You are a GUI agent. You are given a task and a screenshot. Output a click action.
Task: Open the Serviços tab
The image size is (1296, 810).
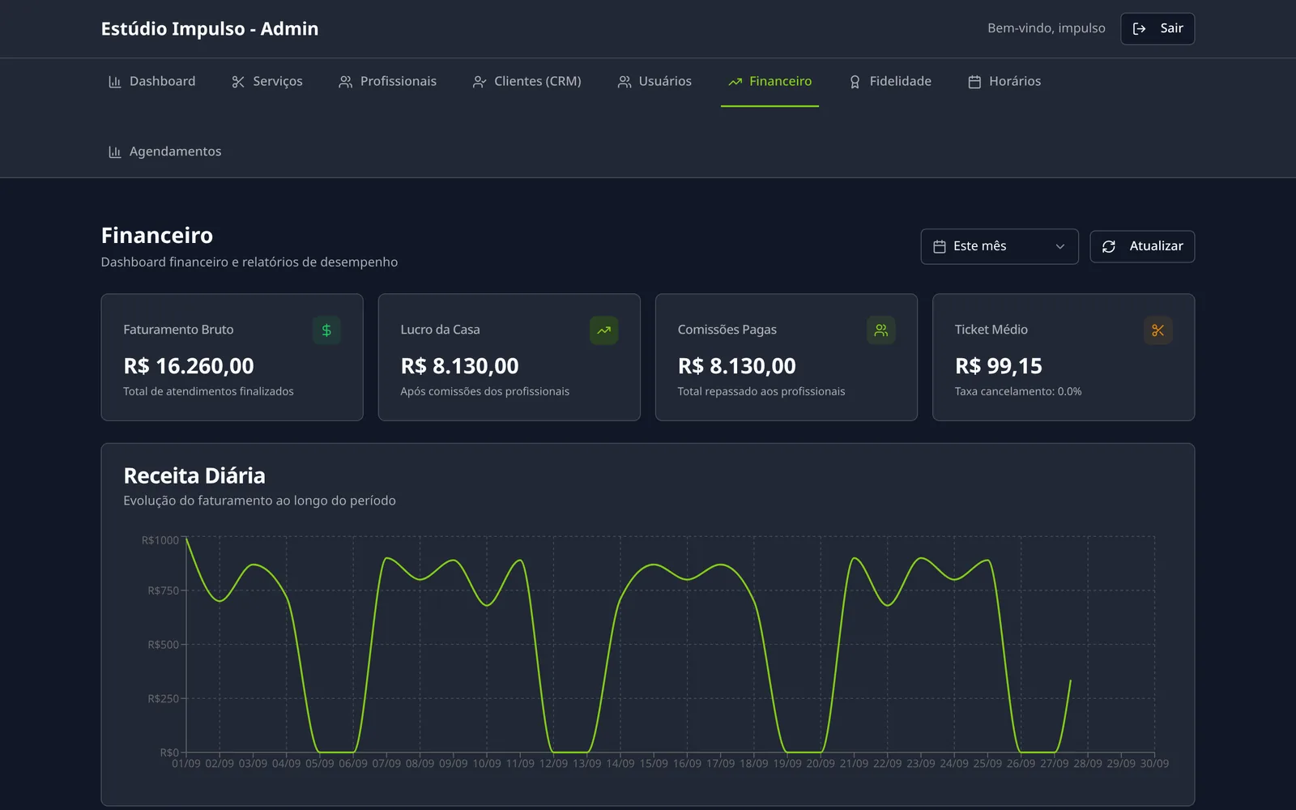tap(267, 82)
